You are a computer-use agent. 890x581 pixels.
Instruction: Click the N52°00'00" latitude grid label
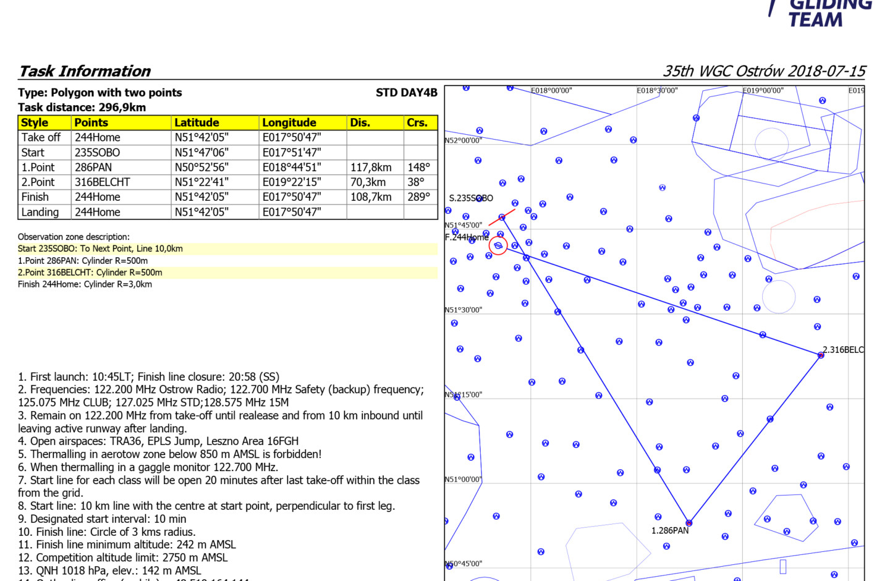click(x=463, y=140)
